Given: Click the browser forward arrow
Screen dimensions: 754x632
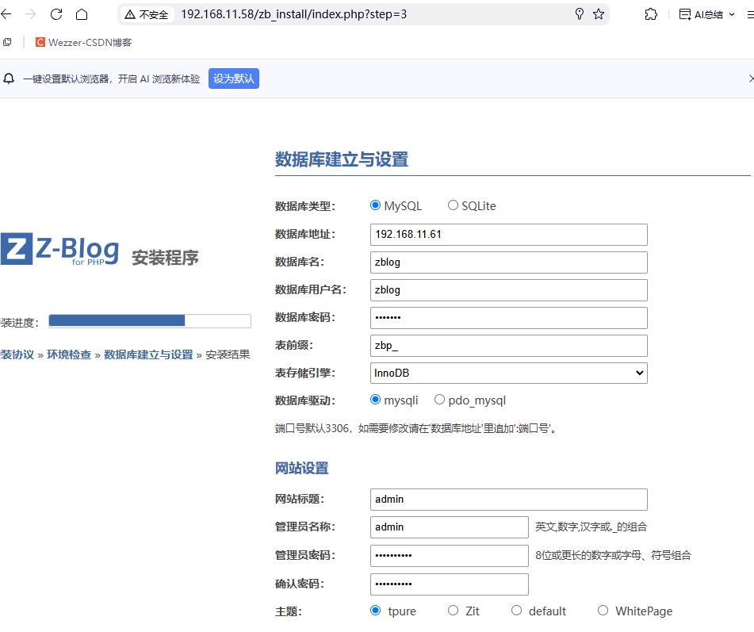Looking at the screenshot, I should point(30,14).
